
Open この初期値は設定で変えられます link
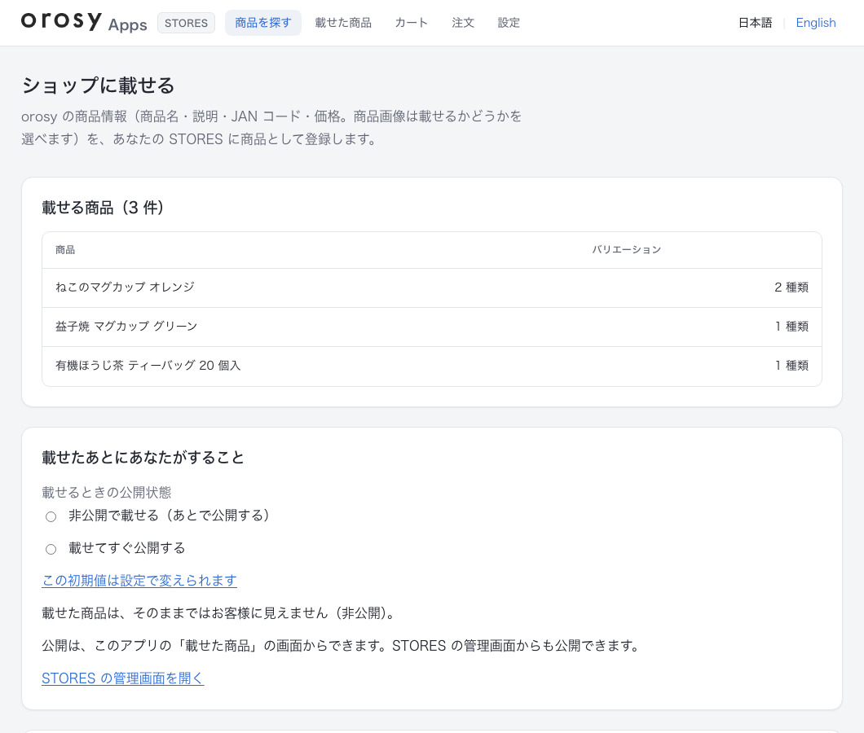[x=139, y=581]
